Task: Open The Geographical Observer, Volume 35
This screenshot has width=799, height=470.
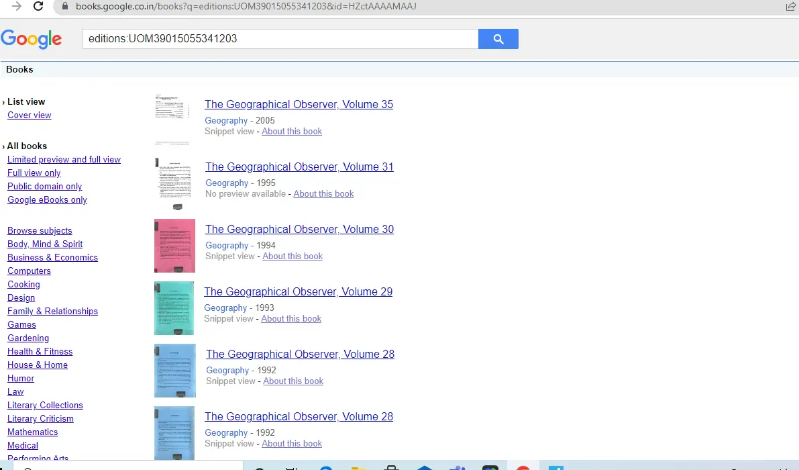Action: (x=299, y=105)
